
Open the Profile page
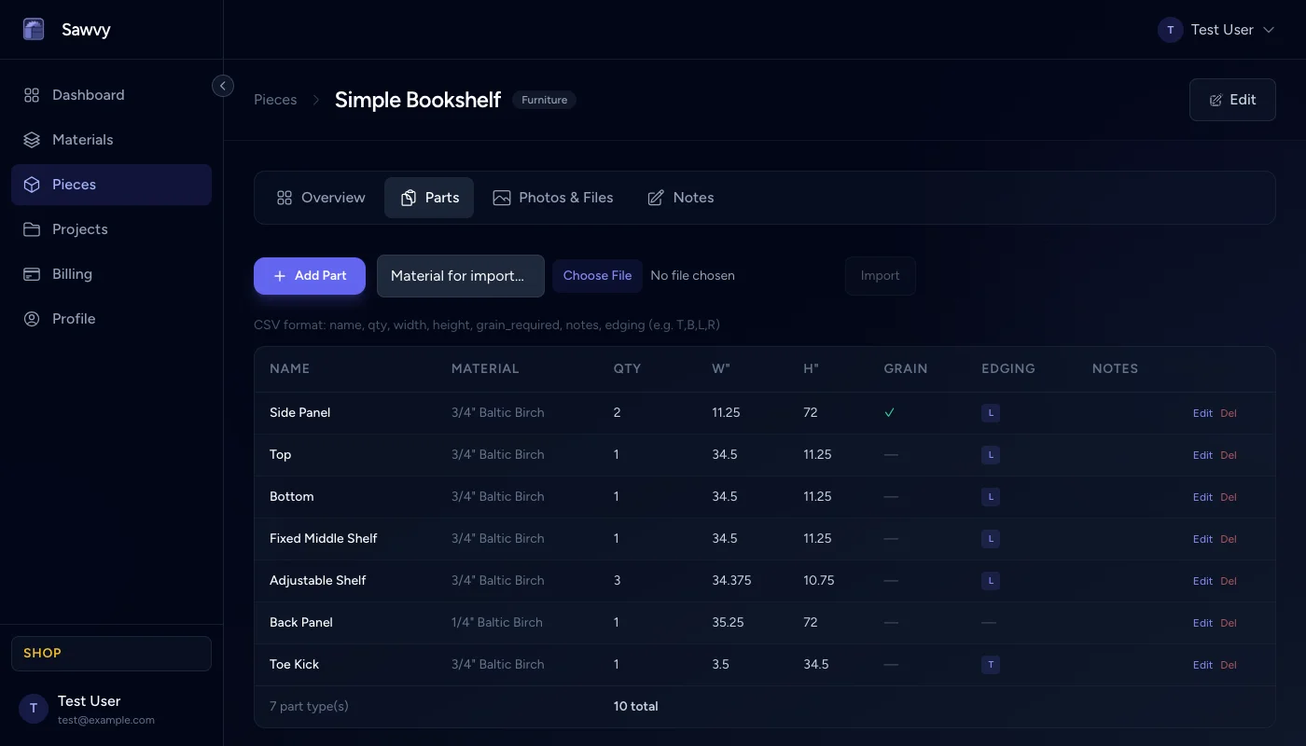click(74, 319)
